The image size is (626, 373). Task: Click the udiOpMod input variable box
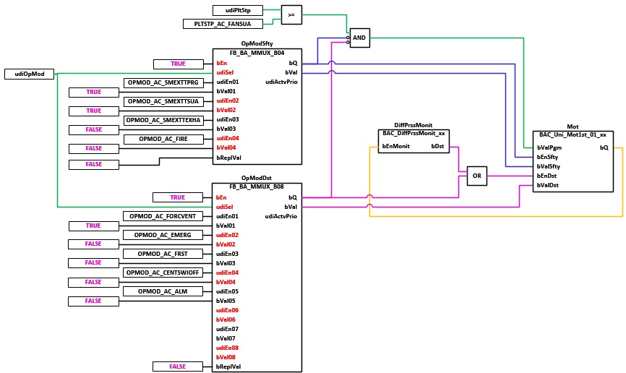[x=29, y=74]
